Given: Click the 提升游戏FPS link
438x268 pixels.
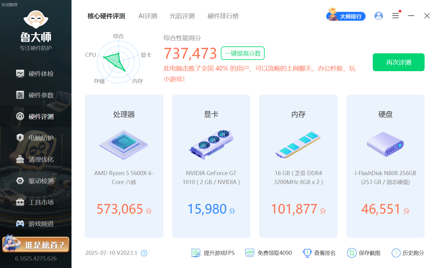Looking at the screenshot, I should pos(219,253).
